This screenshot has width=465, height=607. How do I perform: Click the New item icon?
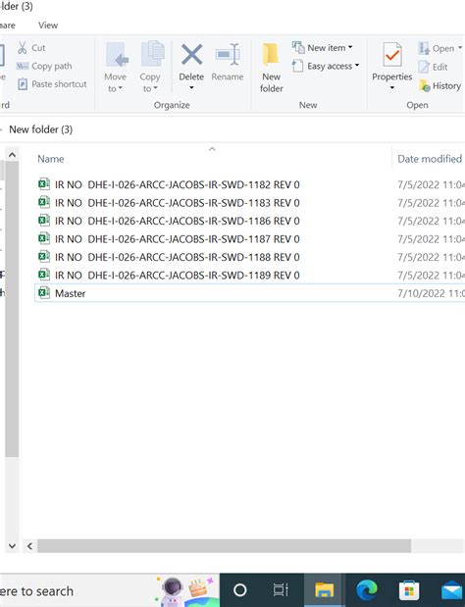point(298,48)
